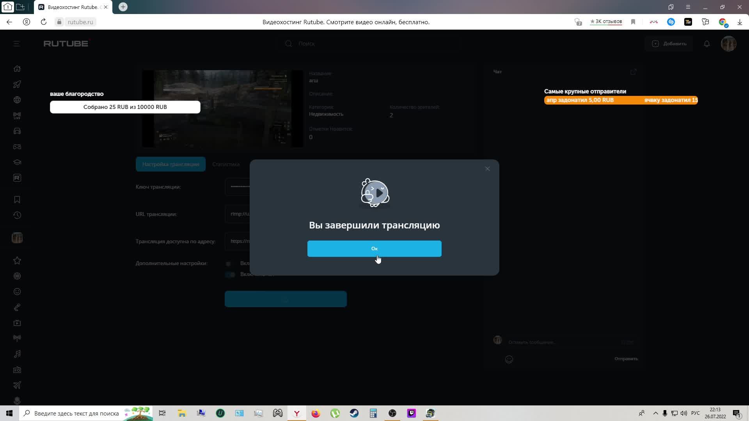Screen dimensions: 749x421
Task: Open the user avatar profile menu
Action: coord(728,44)
